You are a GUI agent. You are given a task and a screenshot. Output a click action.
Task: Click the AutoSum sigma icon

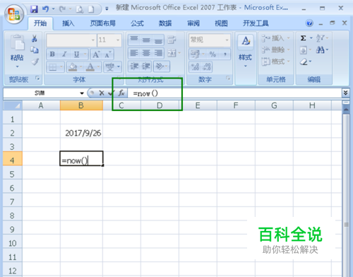click(303, 38)
